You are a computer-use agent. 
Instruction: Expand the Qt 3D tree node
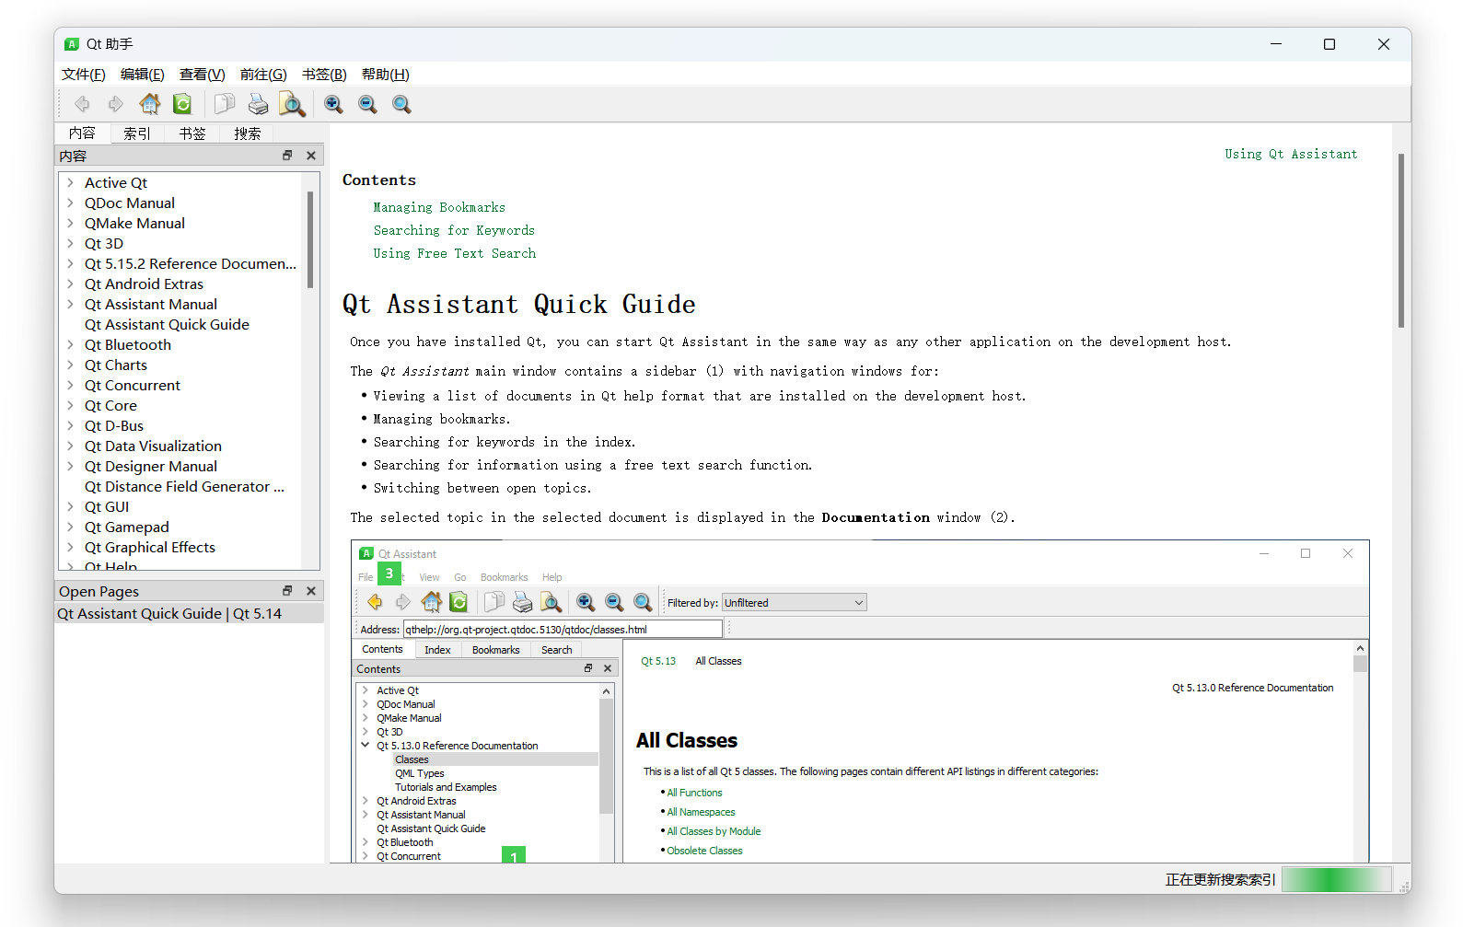tap(70, 243)
